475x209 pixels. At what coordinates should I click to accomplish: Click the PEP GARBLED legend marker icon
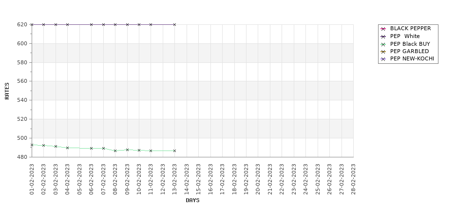coord(383,52)
